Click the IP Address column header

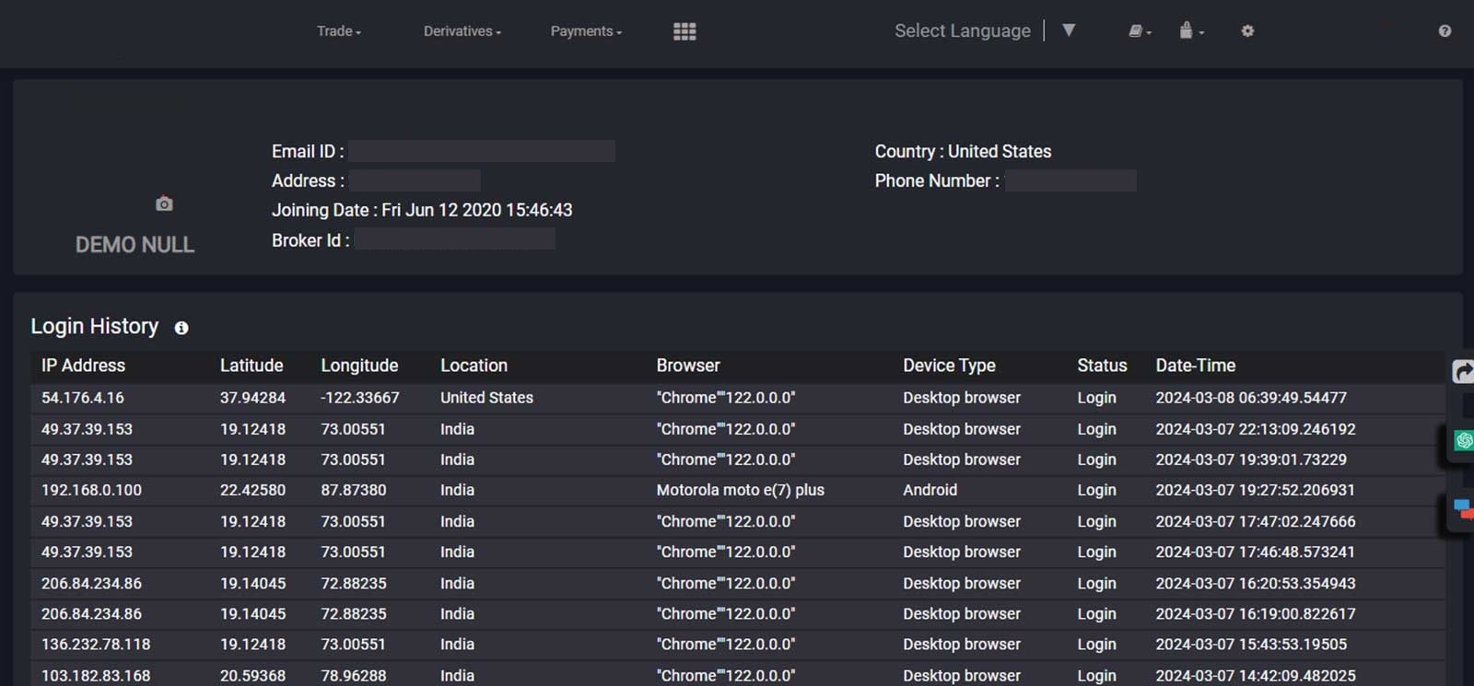pyautogui.click(x=83, y=366)
